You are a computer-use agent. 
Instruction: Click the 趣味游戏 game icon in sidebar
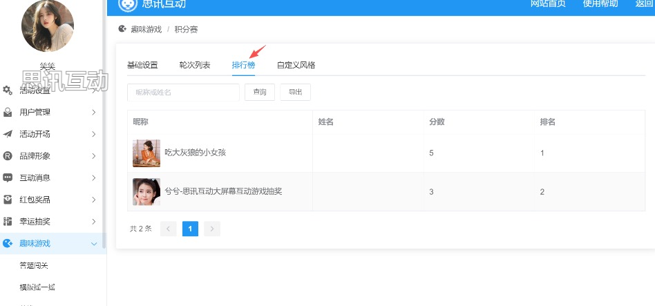click(x=8, y=243)
